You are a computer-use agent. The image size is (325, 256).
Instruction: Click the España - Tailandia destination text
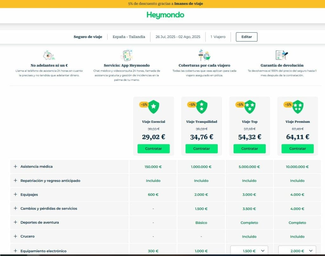point(129,37)
